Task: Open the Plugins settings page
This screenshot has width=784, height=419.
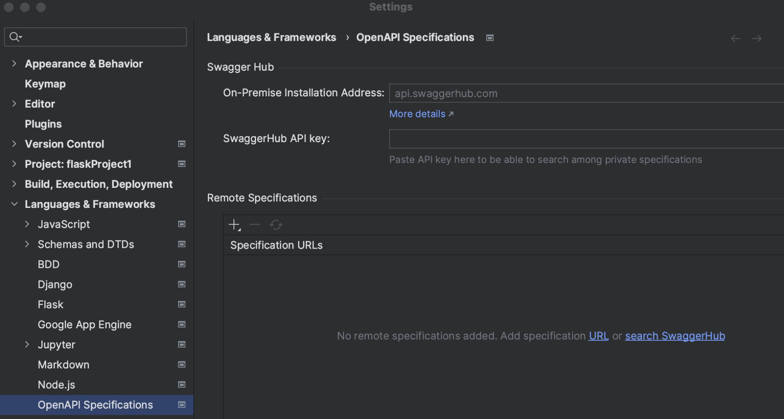Action: coord(43,124)
